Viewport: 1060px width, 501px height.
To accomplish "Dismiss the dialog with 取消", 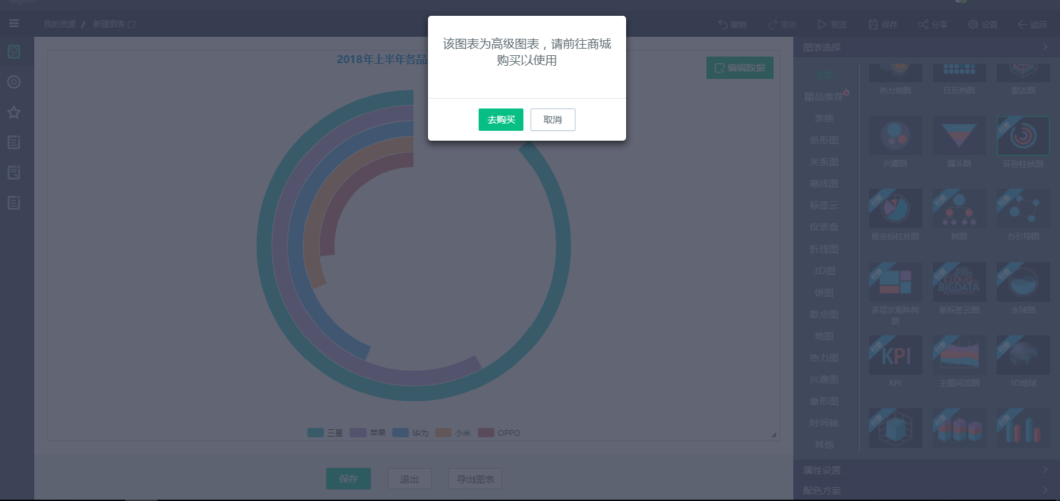I will click(x=552, y=120).
